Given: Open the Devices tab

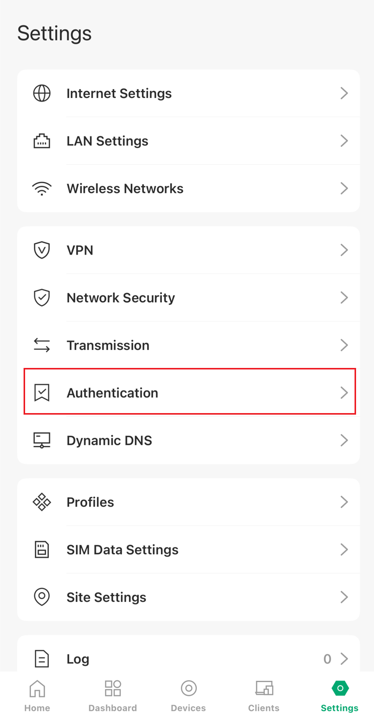Looking at the screenshot, I should coord(188,696).
